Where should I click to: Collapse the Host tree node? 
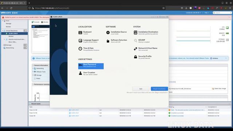coord(3,21)
